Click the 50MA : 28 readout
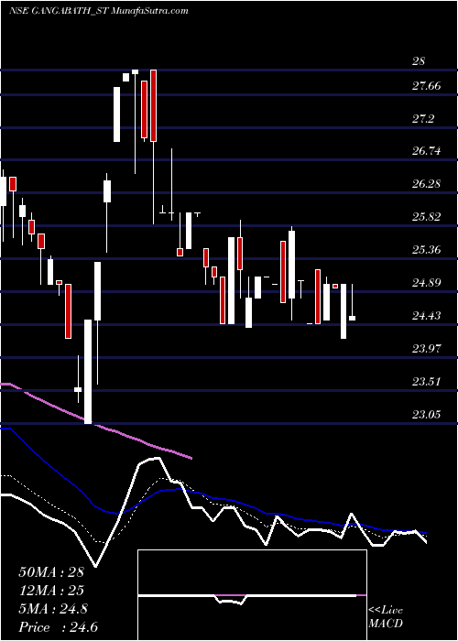Image resolution: width=458 pixels, height=641 pixels. (51, 572)
